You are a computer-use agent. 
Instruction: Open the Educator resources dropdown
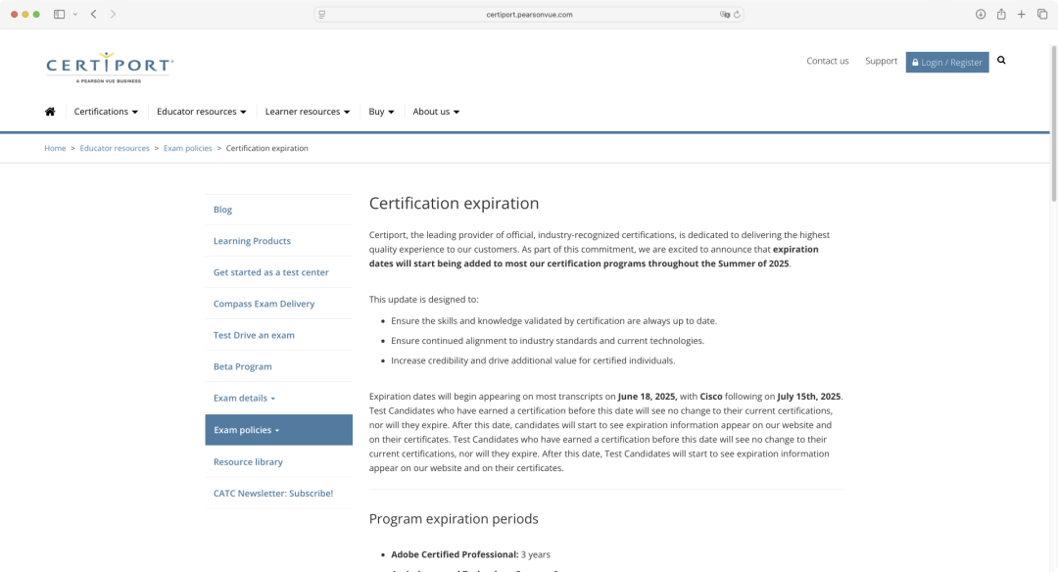[201, 112]
